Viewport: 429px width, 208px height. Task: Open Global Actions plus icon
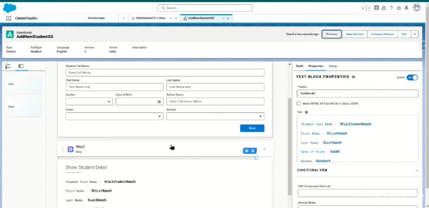[376, 8]
